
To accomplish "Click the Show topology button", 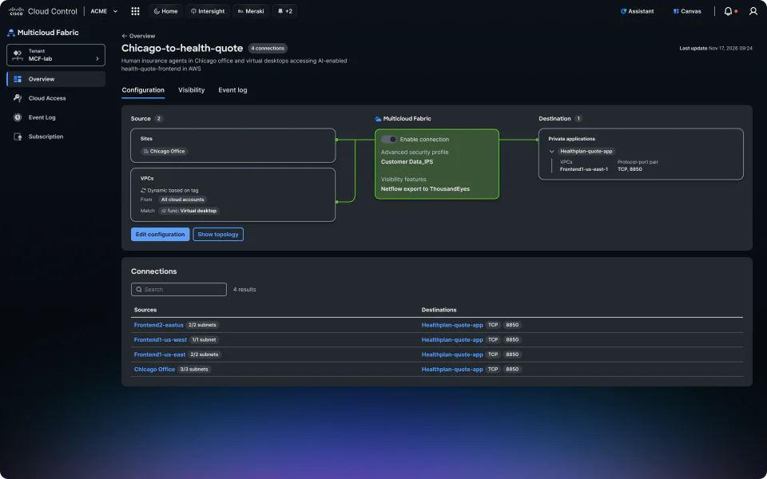I will click(x=218, y=234).
